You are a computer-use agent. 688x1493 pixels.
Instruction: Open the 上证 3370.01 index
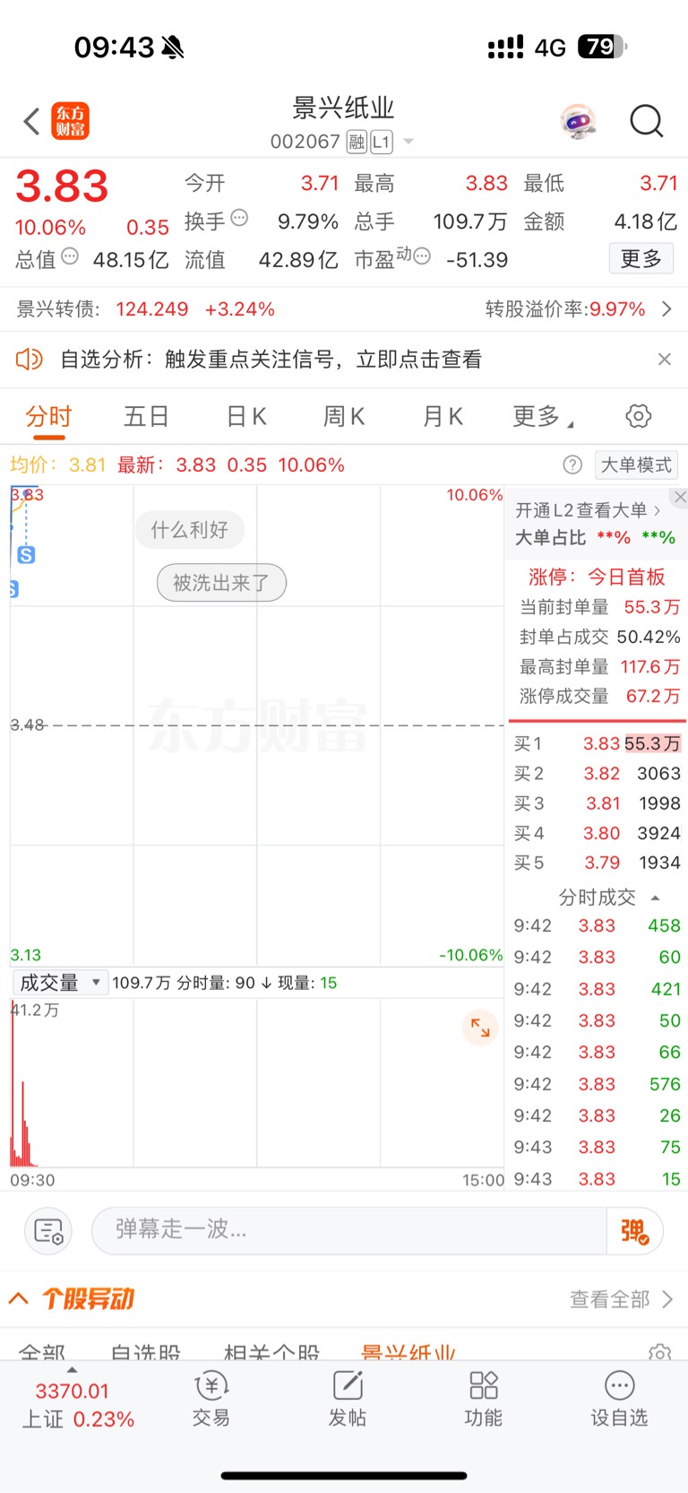click(77, 1405)
